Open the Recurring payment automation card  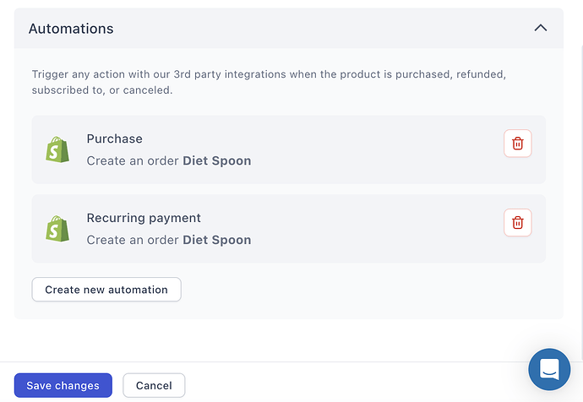pos(288,229)
